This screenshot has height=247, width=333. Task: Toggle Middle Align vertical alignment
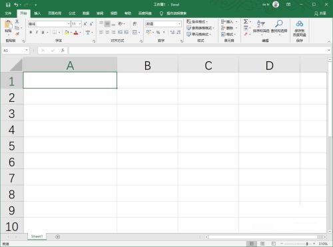pos(107,24)
